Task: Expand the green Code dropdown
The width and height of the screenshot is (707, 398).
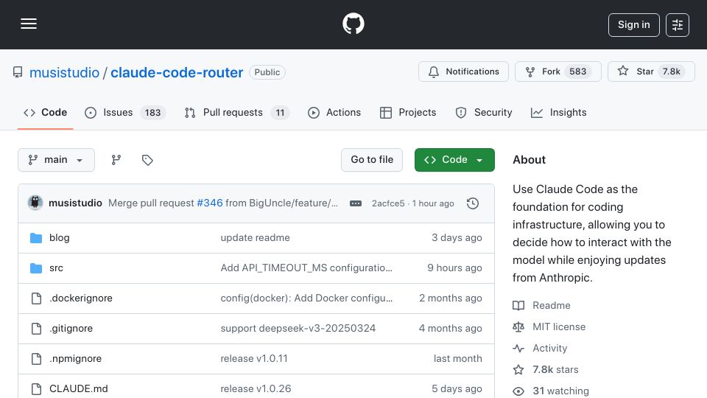Action: 454,160
